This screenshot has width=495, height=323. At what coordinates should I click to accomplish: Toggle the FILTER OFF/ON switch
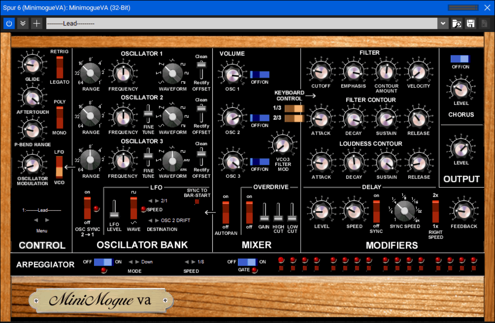[x=461, y=58]
